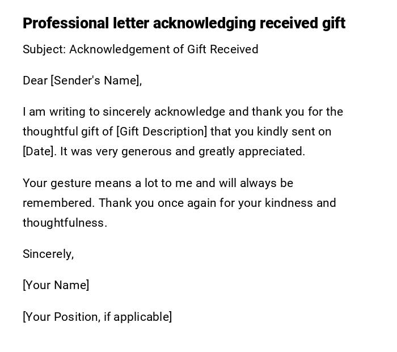Click the '[Your Position, if applicable]' placeholder
The width and height of the screenshot is (397, 352).
[97, 317]
